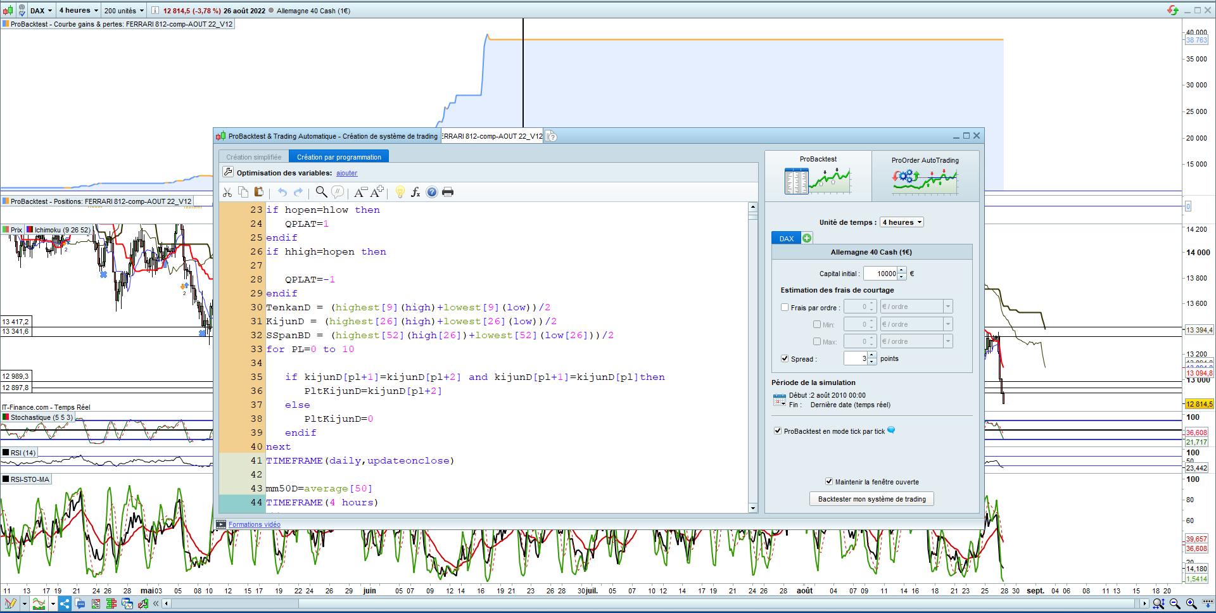1216x613 pixels.
Task: Click Backtester mon système de trading button
Action: (x=871, y=499)
